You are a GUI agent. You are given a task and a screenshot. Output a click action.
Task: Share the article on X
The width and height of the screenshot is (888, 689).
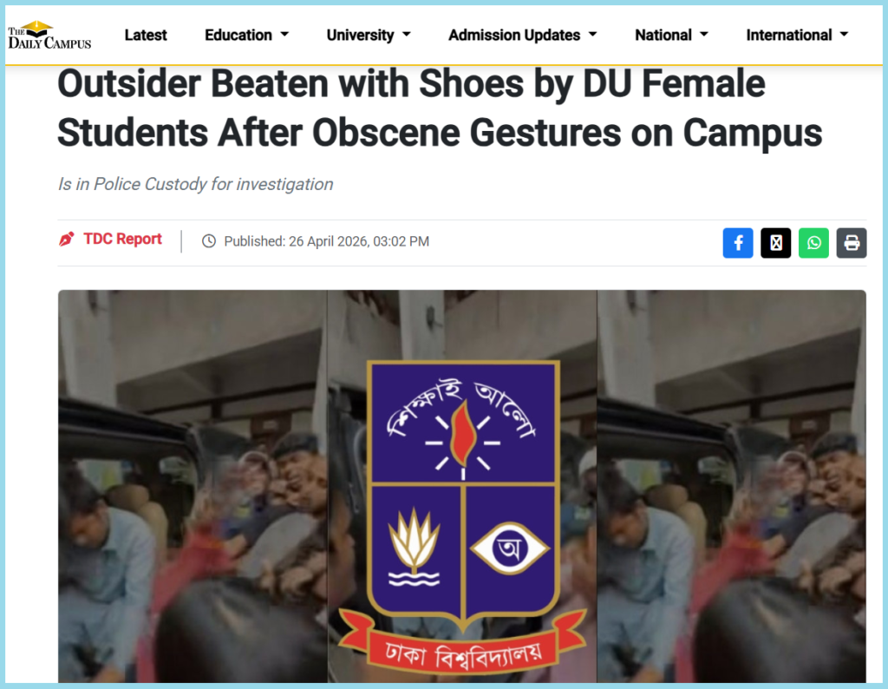pos(776,243)
